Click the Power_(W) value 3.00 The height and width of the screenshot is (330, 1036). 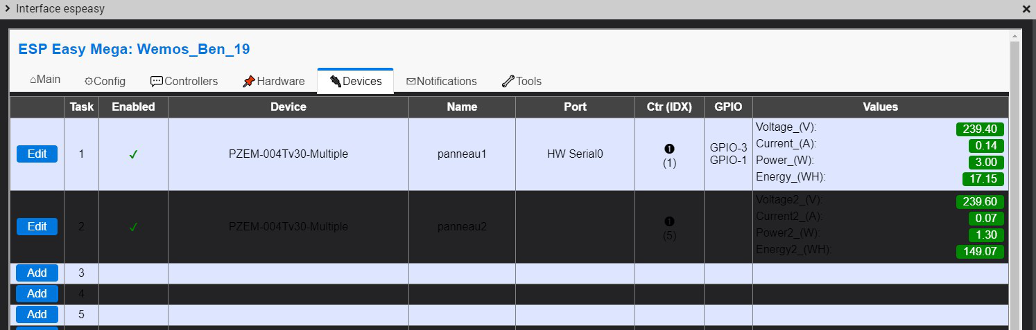(x=986, y=163)
